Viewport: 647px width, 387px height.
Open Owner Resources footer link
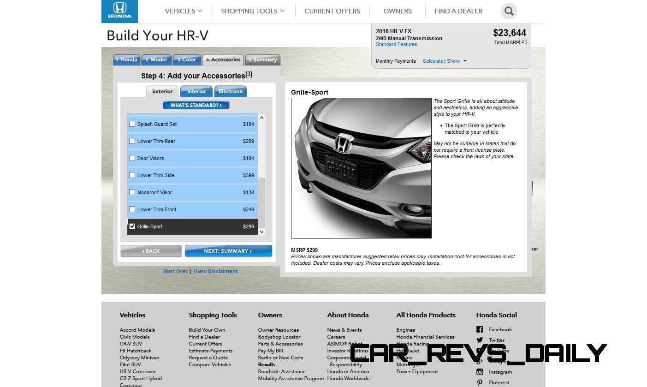(279, 330)
